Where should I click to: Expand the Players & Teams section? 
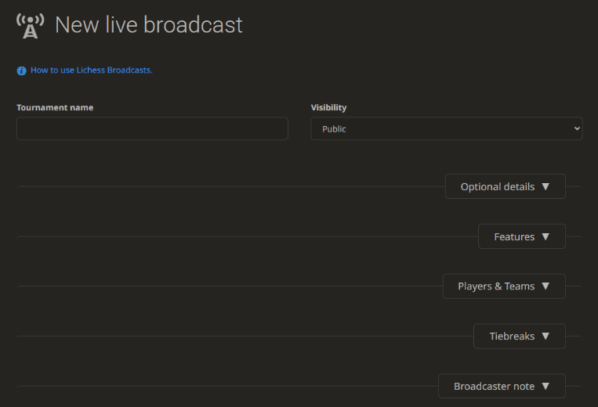pyautogui.click(x=496, y=286)
